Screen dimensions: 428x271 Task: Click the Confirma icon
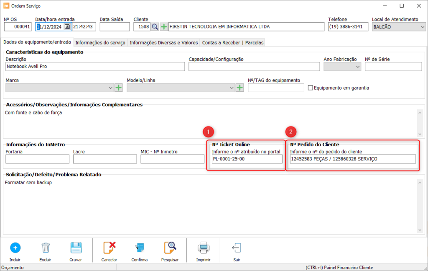tap(139, 248)
